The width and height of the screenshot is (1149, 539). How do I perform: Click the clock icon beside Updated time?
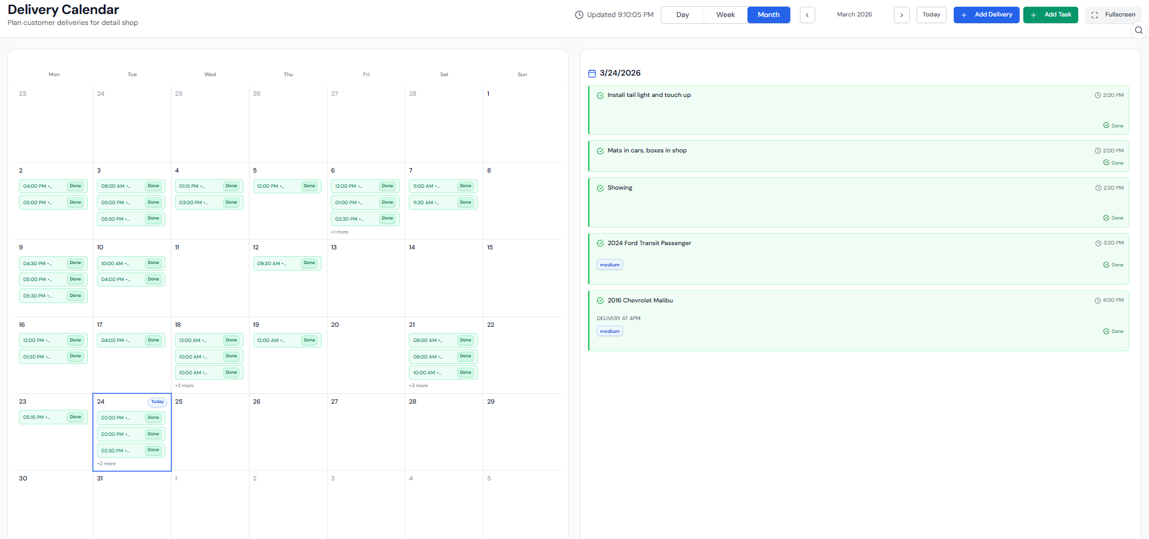click(579, 15)
